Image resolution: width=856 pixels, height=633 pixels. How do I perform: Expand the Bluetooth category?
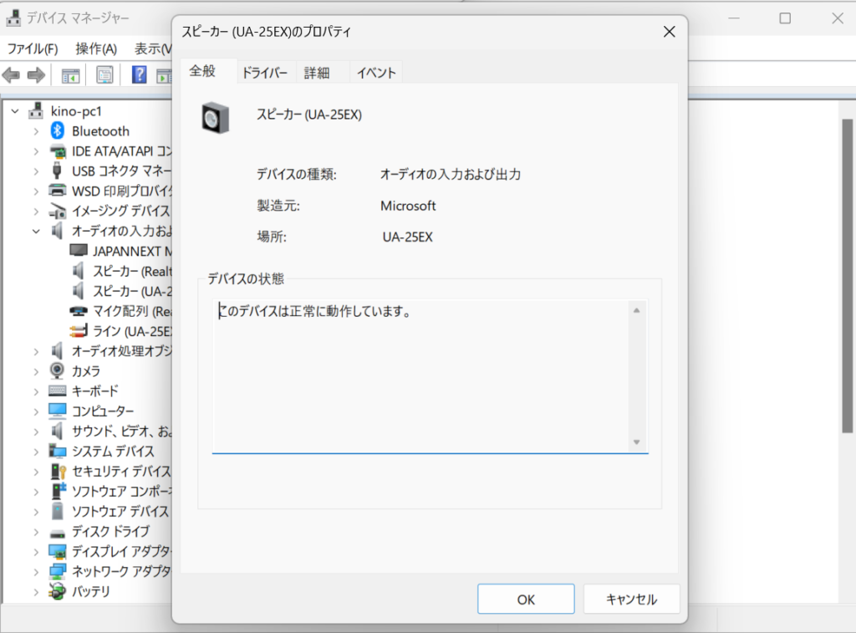36,131
